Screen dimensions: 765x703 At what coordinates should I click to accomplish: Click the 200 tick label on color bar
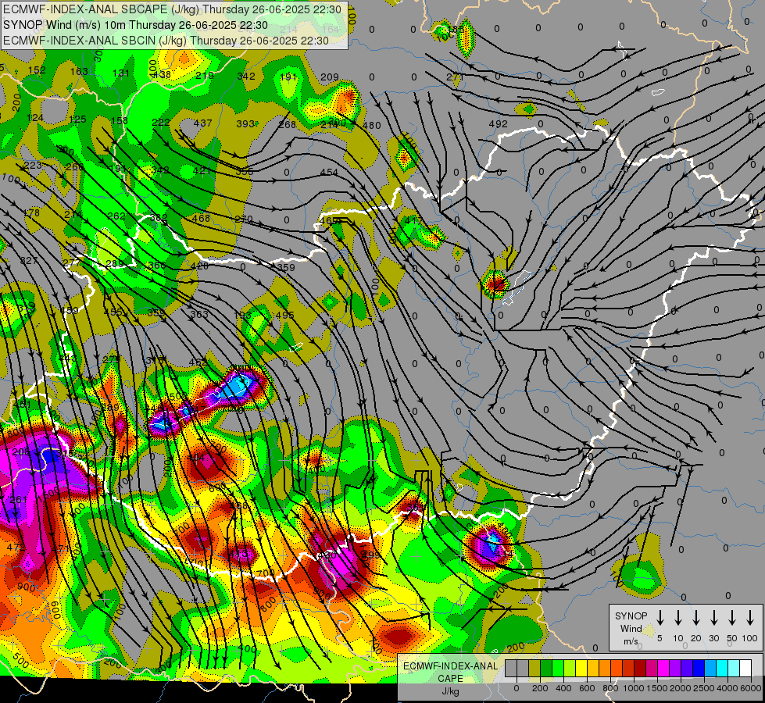540,688
